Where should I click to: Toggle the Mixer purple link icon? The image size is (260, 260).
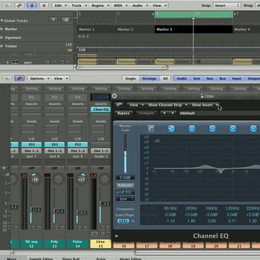(x=19, y=79)
